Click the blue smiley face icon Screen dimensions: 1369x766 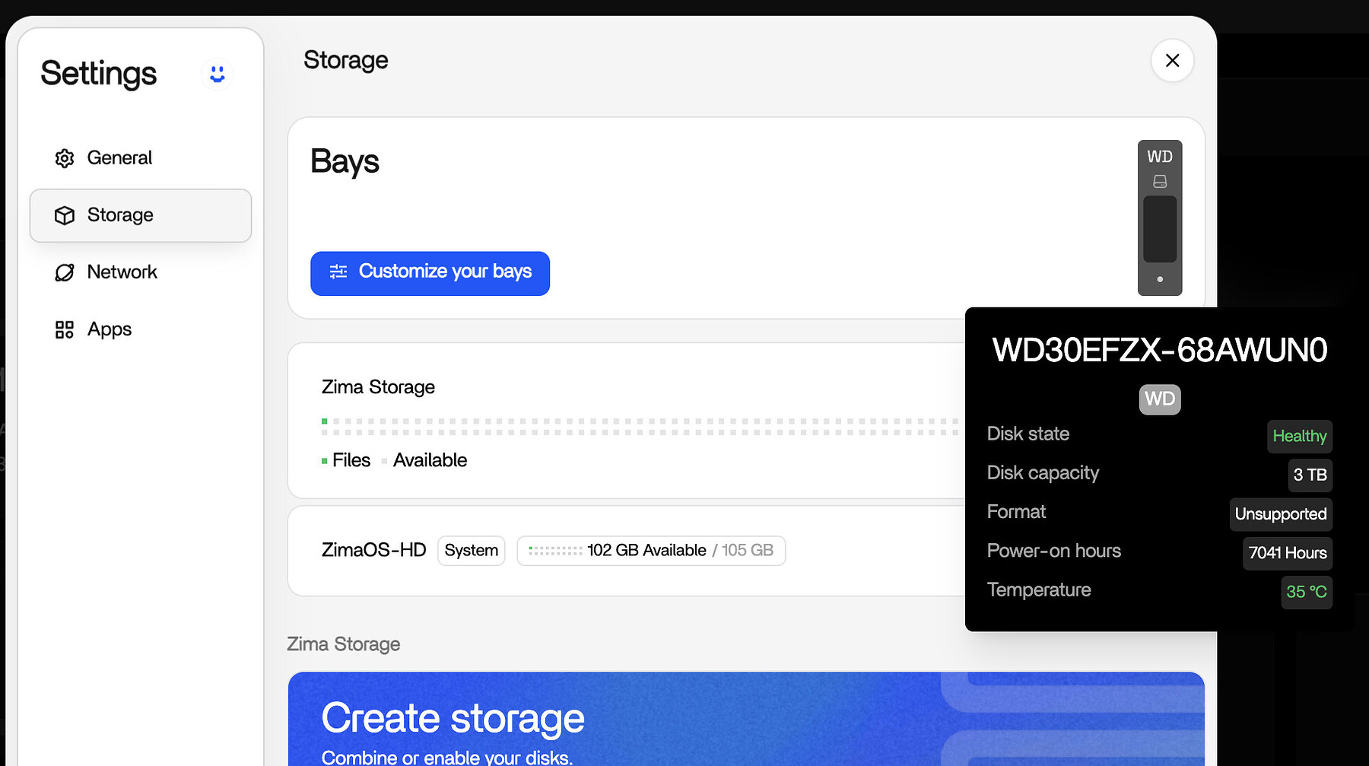point(218,74)
